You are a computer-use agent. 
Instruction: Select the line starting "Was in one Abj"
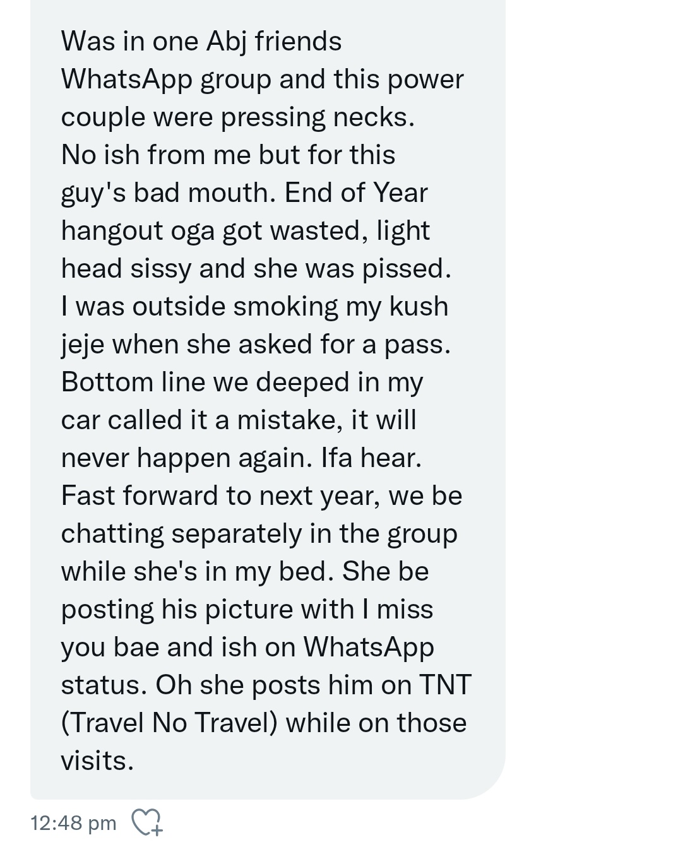point(201,42)
